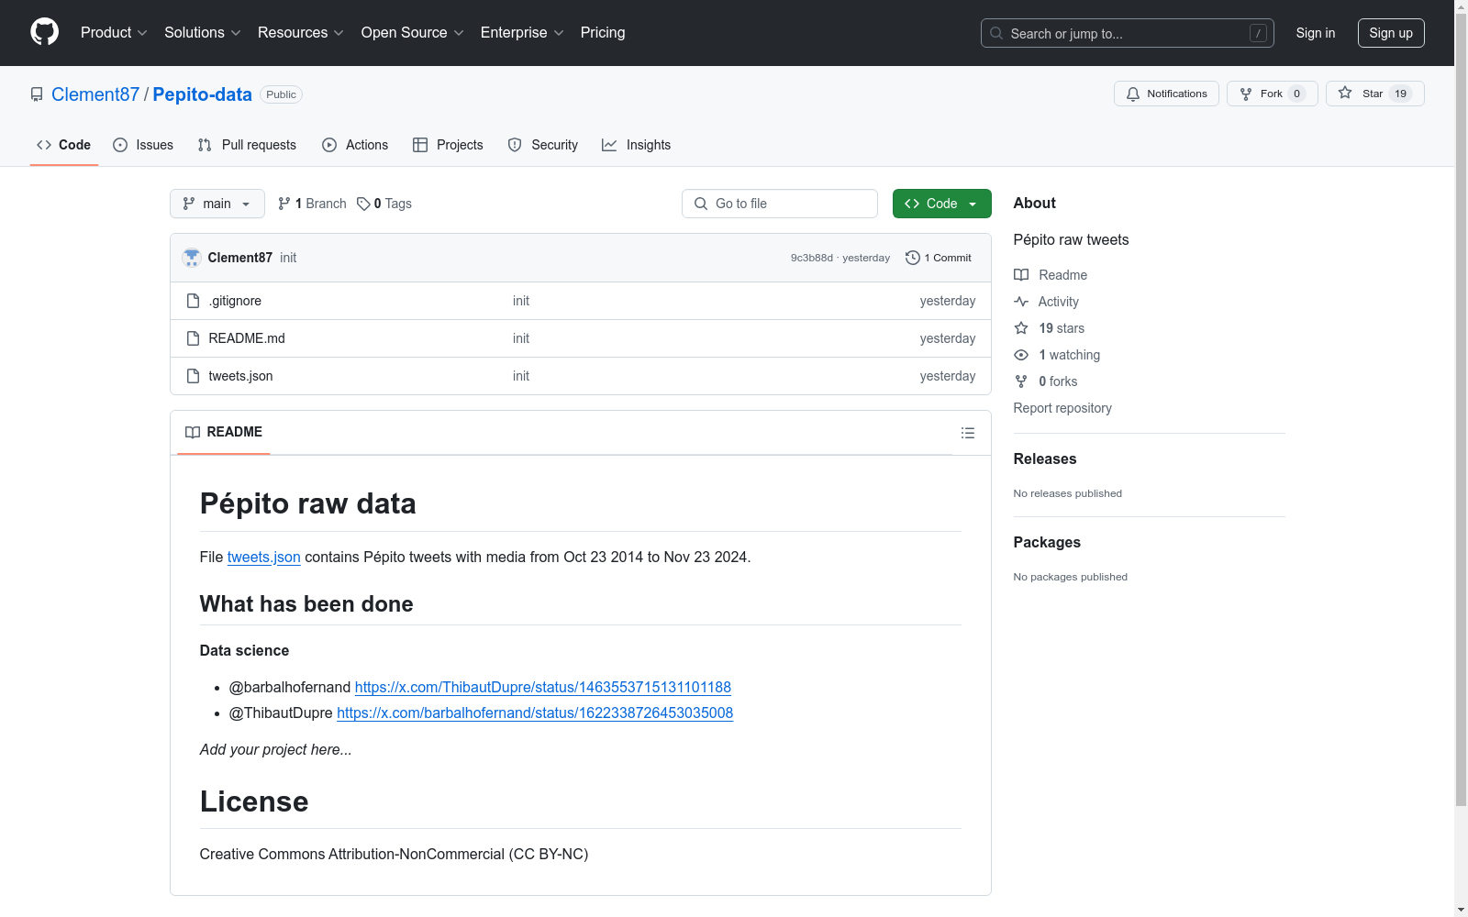Click the book icon beside the README tab
The height and width of the screenshot is (917, 1468).
[193, 432]
